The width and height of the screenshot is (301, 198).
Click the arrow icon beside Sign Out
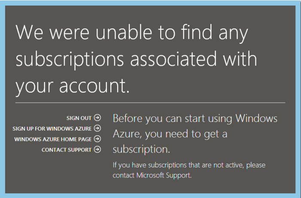(97, 117)
